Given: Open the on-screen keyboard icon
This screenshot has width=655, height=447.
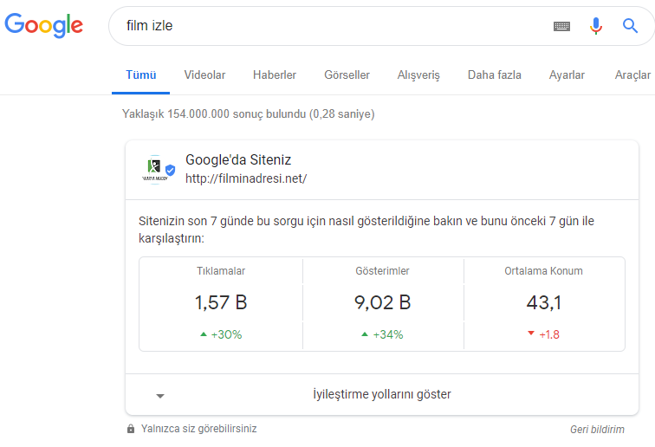Looking at the screenshot, I should (x=561, y=26).
